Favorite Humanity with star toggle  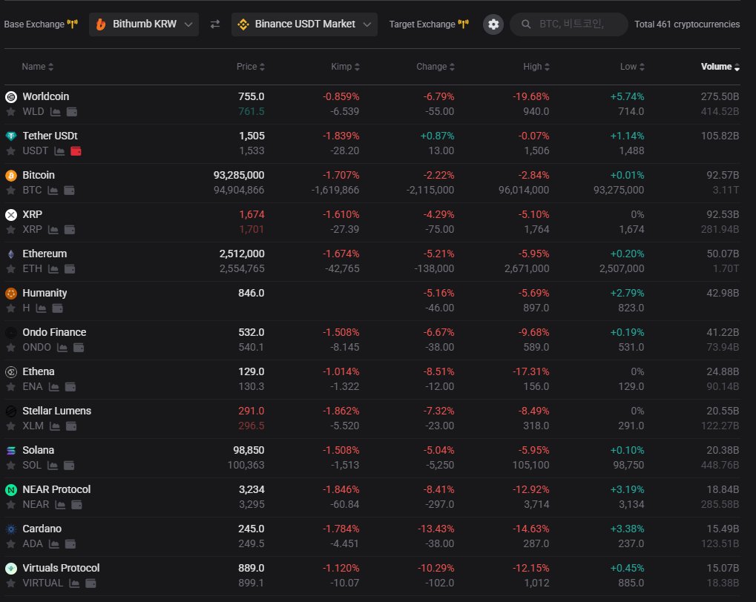(10, 308)
